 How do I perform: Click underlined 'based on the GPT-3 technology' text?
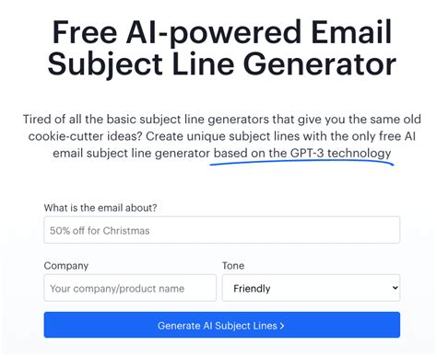(302, 153)
